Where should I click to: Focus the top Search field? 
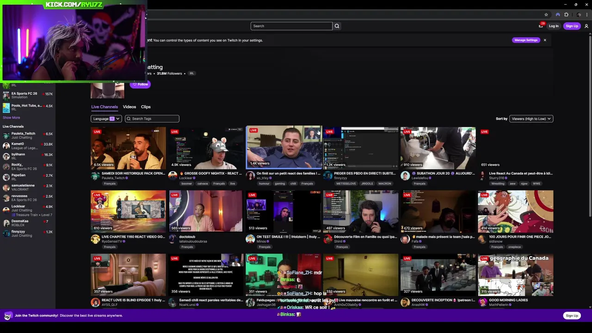(x=291, y=26)
